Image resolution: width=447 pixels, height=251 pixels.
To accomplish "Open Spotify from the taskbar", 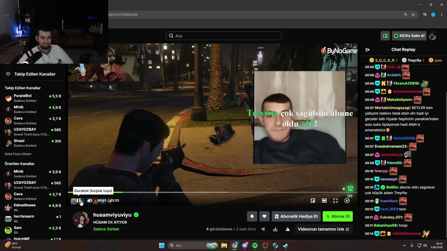I will [x=255, y=245].
